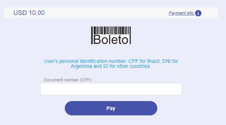Click the barcode stripes above Boleto text
The image size is (226, 125).
[x=111, y=30]
